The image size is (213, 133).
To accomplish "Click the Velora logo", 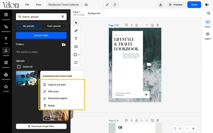I will pyautogui.click(x=11, y=5).
